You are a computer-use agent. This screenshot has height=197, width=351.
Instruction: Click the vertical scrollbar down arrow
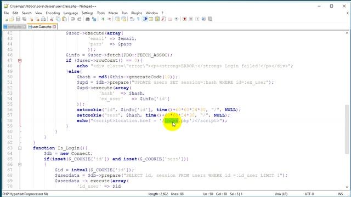coord(347,187)
